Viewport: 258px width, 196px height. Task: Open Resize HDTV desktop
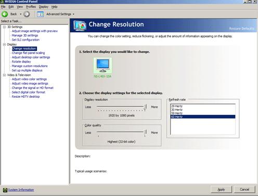click(x=25, y=97)
